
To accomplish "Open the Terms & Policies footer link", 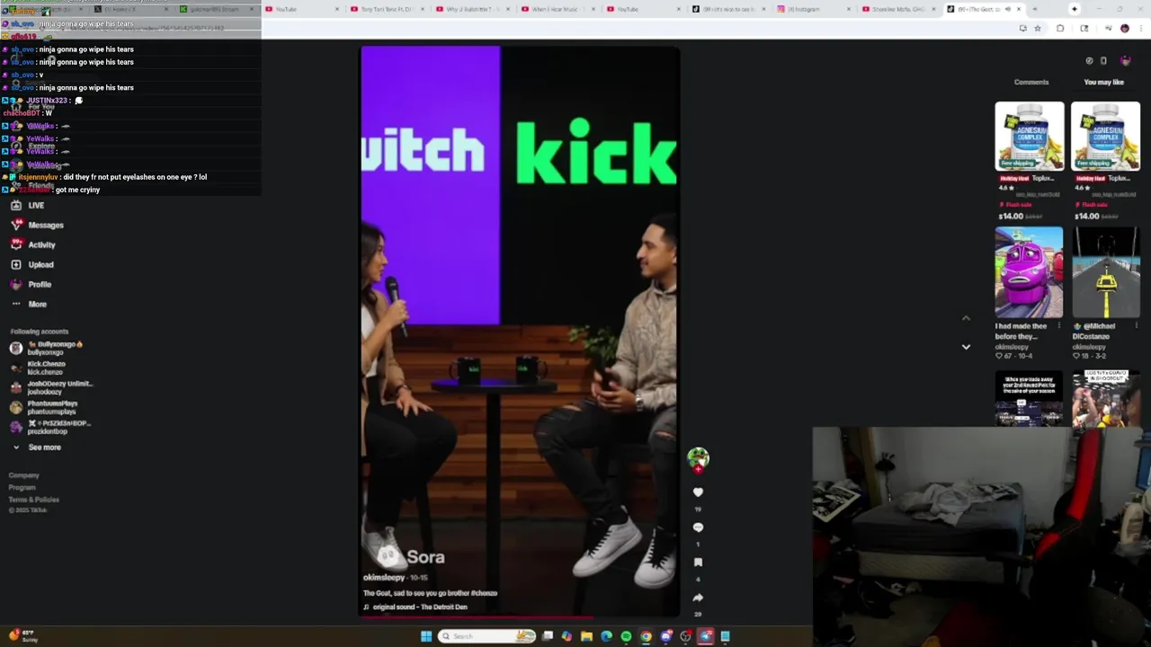I will (x=34, y=499).
